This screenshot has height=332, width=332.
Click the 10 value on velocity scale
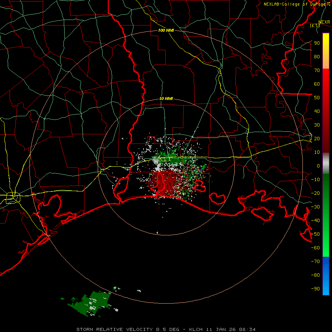(317, 152)
